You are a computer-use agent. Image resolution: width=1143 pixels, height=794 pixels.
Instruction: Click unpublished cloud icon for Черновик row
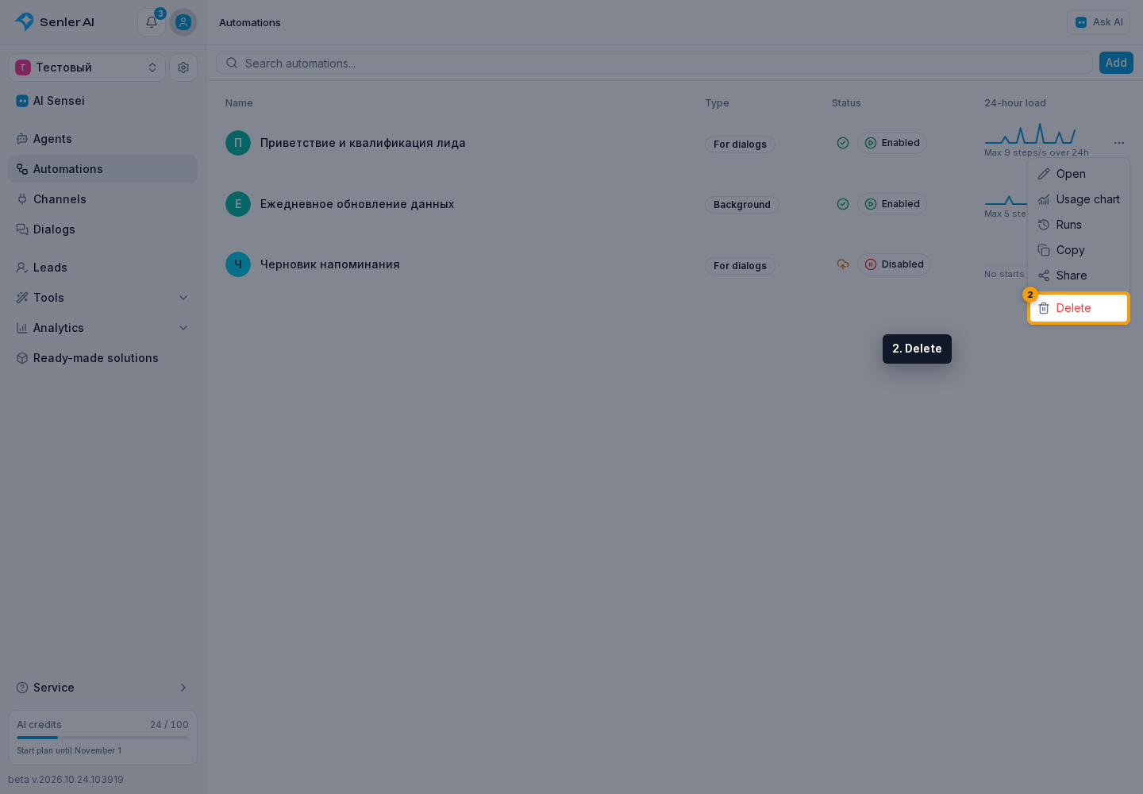pyautogui.click(x=843, y=264)
